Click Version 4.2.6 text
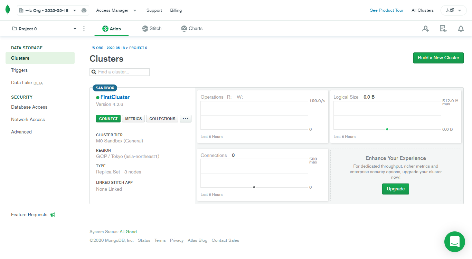This screenshot has height=259, width=472. (x=110, y=104)
